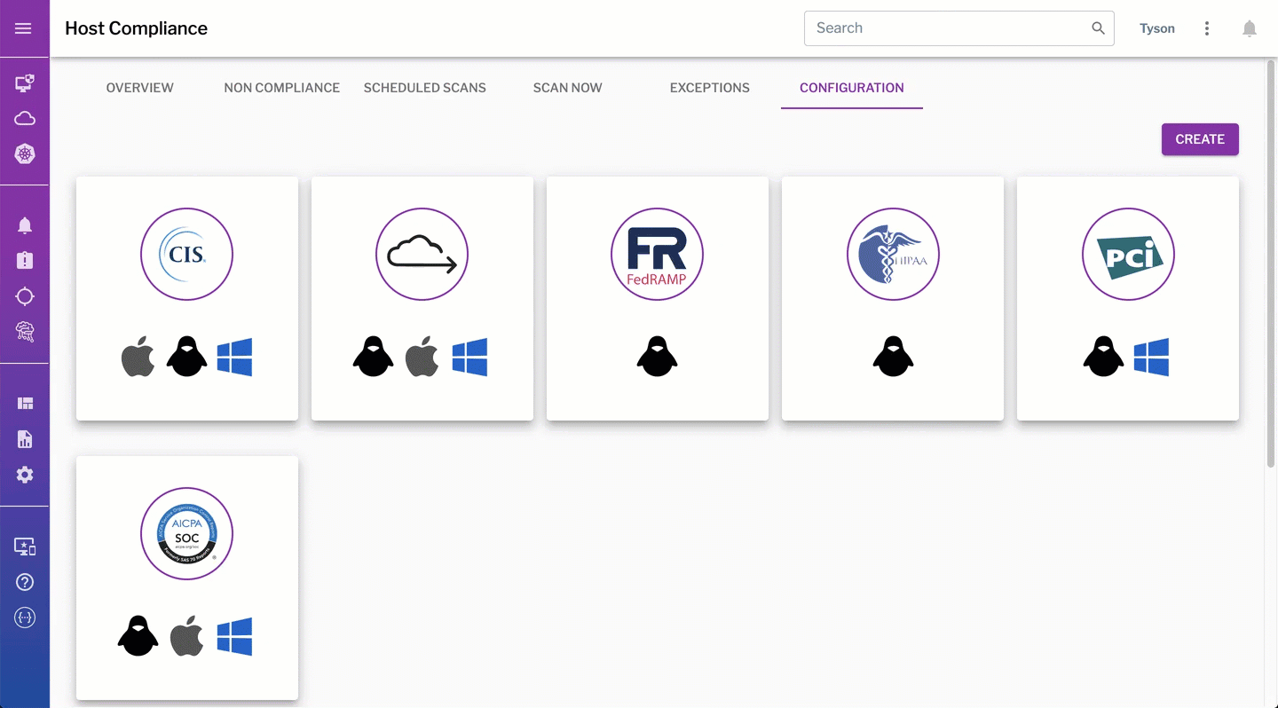Viewport: 1278px width, 708px height.
Task: Select the Linux icon on HIPAA card
Action: coord(893,357)
